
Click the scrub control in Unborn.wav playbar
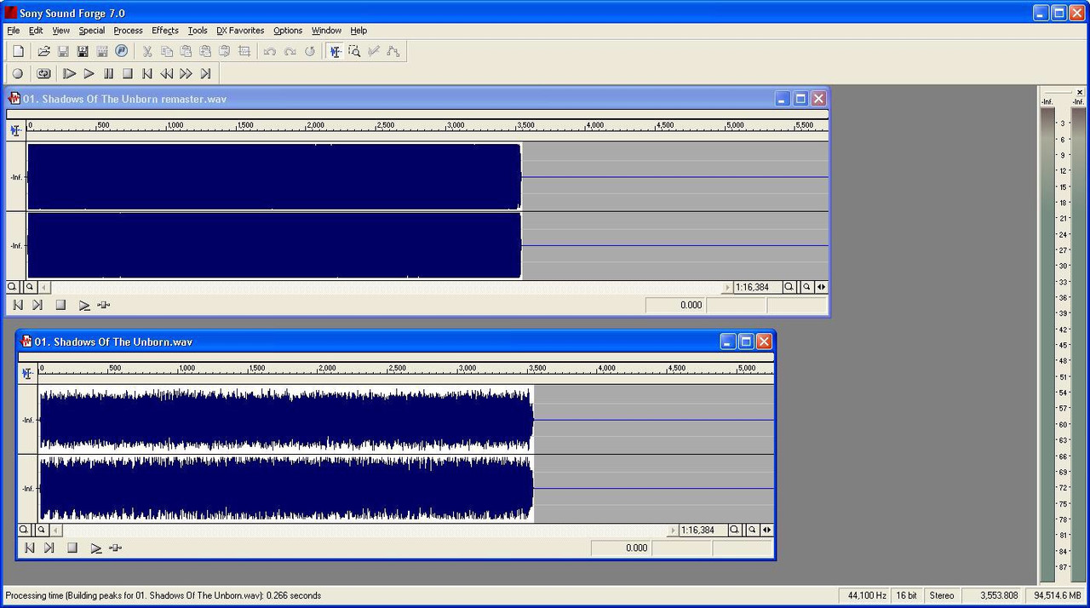coord(116,548)
